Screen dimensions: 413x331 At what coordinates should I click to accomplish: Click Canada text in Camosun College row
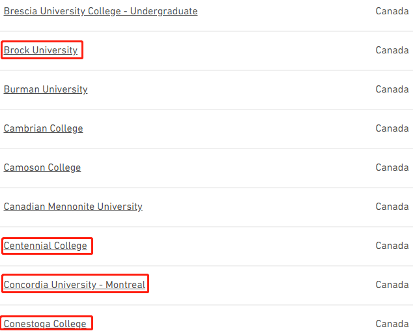pyautogui.click(x=392, y=167)
